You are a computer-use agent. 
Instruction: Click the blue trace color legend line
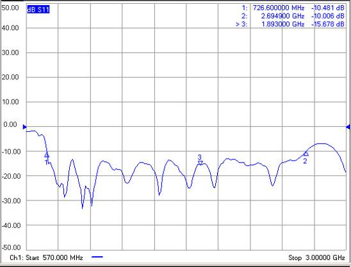click(x=97, y=257)
